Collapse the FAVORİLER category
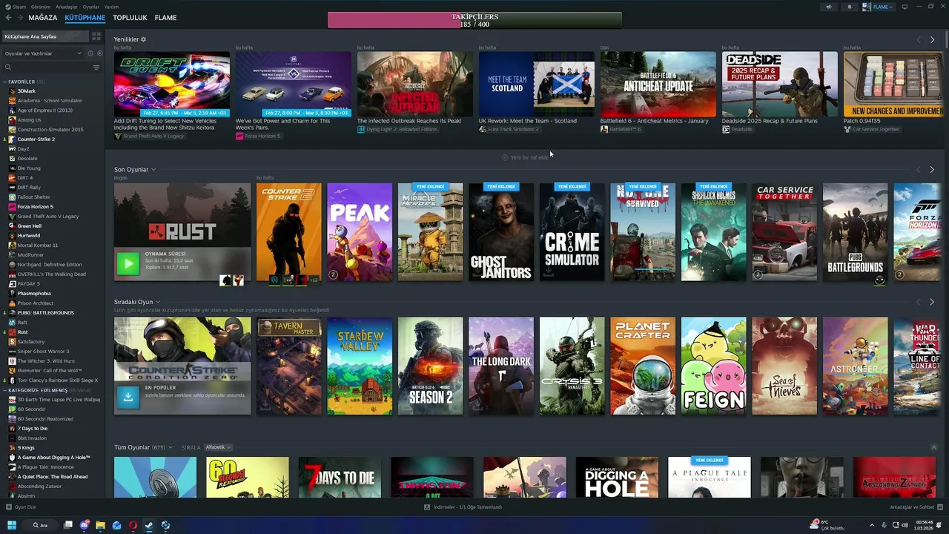Image resolution: width=949 pixels, height=534 pixels. pos(5,82)
